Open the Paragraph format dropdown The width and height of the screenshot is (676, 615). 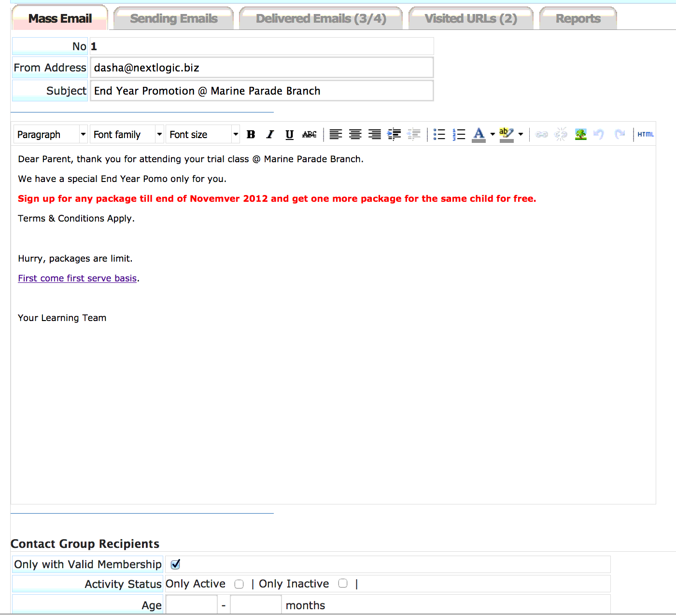[x=51, y=134]
